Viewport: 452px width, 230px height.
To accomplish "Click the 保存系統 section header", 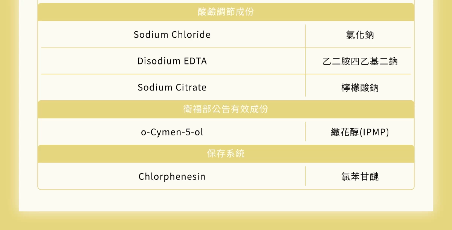I will click(x=226, y=154).
